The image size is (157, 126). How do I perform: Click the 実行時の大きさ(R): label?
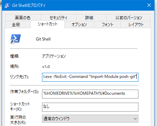point(18,120)
